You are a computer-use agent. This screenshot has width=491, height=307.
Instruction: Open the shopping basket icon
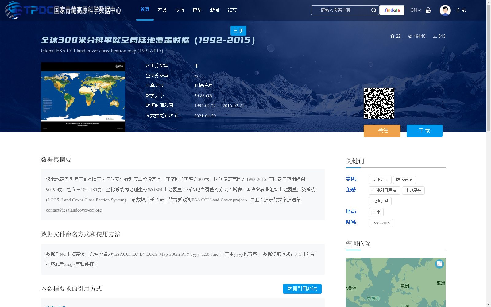pyautogui.click(x=428, y=10)
